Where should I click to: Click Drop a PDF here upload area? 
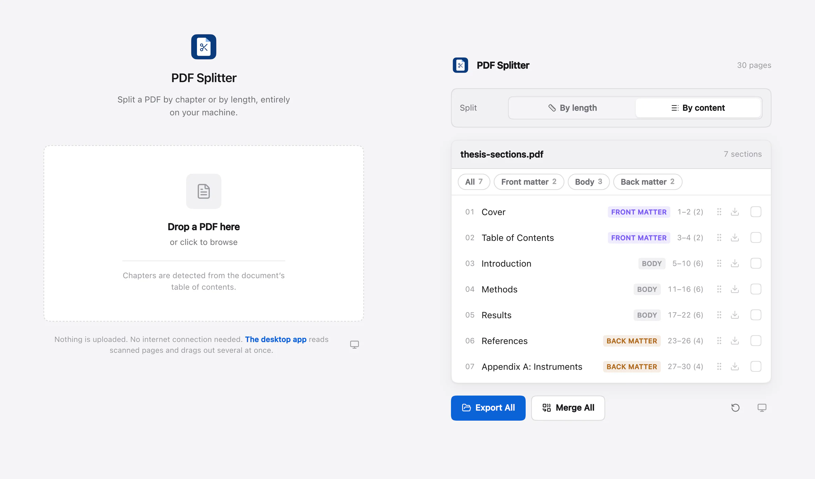pos(204,233)
